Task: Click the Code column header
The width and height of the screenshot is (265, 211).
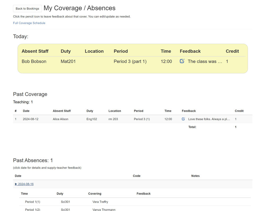Action: [x=136, y=176]
